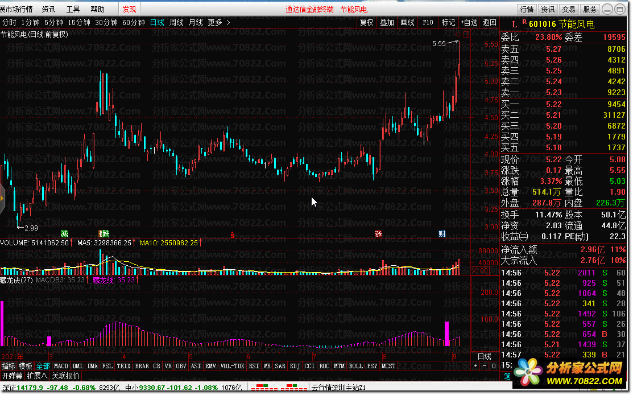Add stock via +自选 button

pyautogui.click(x=469, y=22)
